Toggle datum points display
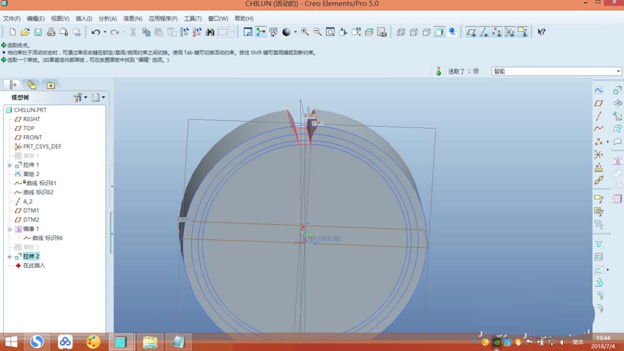The width and height of the screenshot is (624, 351). click(x=497, y=32)
